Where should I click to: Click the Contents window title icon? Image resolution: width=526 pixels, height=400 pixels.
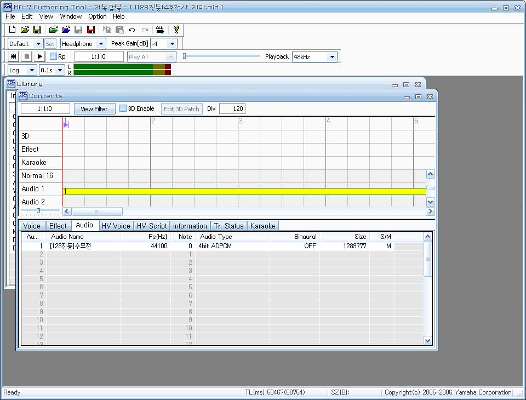point(23,96)
